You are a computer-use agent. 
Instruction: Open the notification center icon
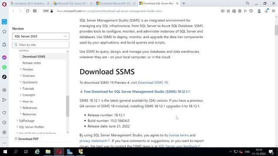[271, 152]
